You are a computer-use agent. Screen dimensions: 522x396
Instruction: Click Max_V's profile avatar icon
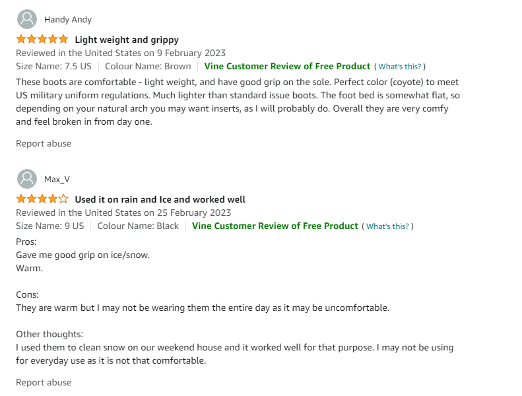click(x=27, y=179)
